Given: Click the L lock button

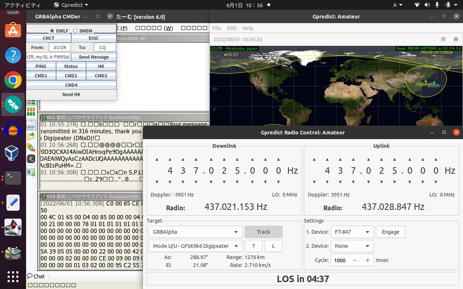Looking at the screenshot, I should tap(273, 246).
